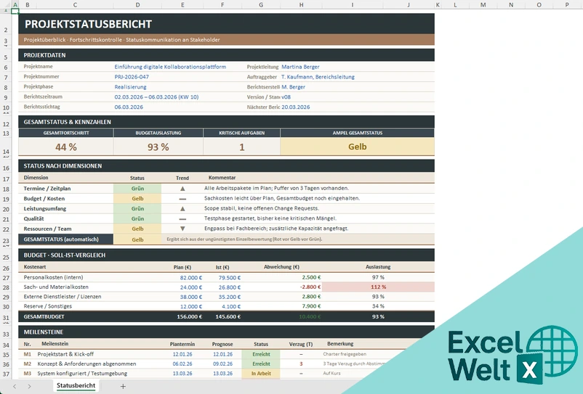This screenshot has height=394, width=583.
Task: Click the Gelb Ampel Gesamtstatus cell
Action: (x=358, y=147)
